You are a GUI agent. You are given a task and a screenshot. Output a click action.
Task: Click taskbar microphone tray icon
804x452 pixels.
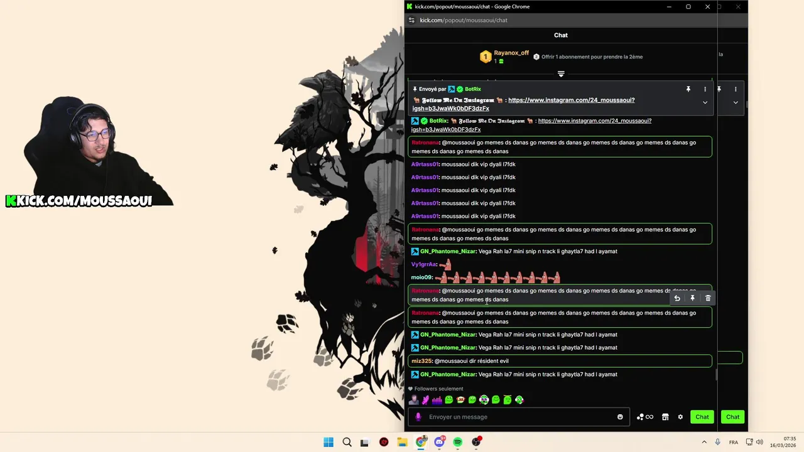pyautogui.click(x=717, y=442)
